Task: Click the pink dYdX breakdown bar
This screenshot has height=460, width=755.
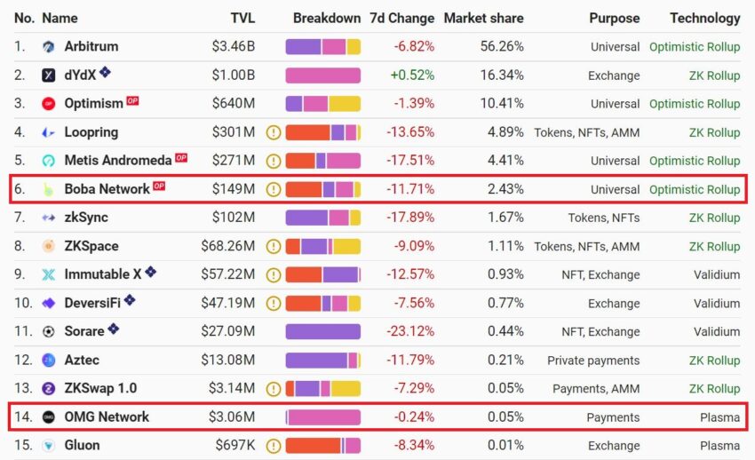Action: (322, 75)
